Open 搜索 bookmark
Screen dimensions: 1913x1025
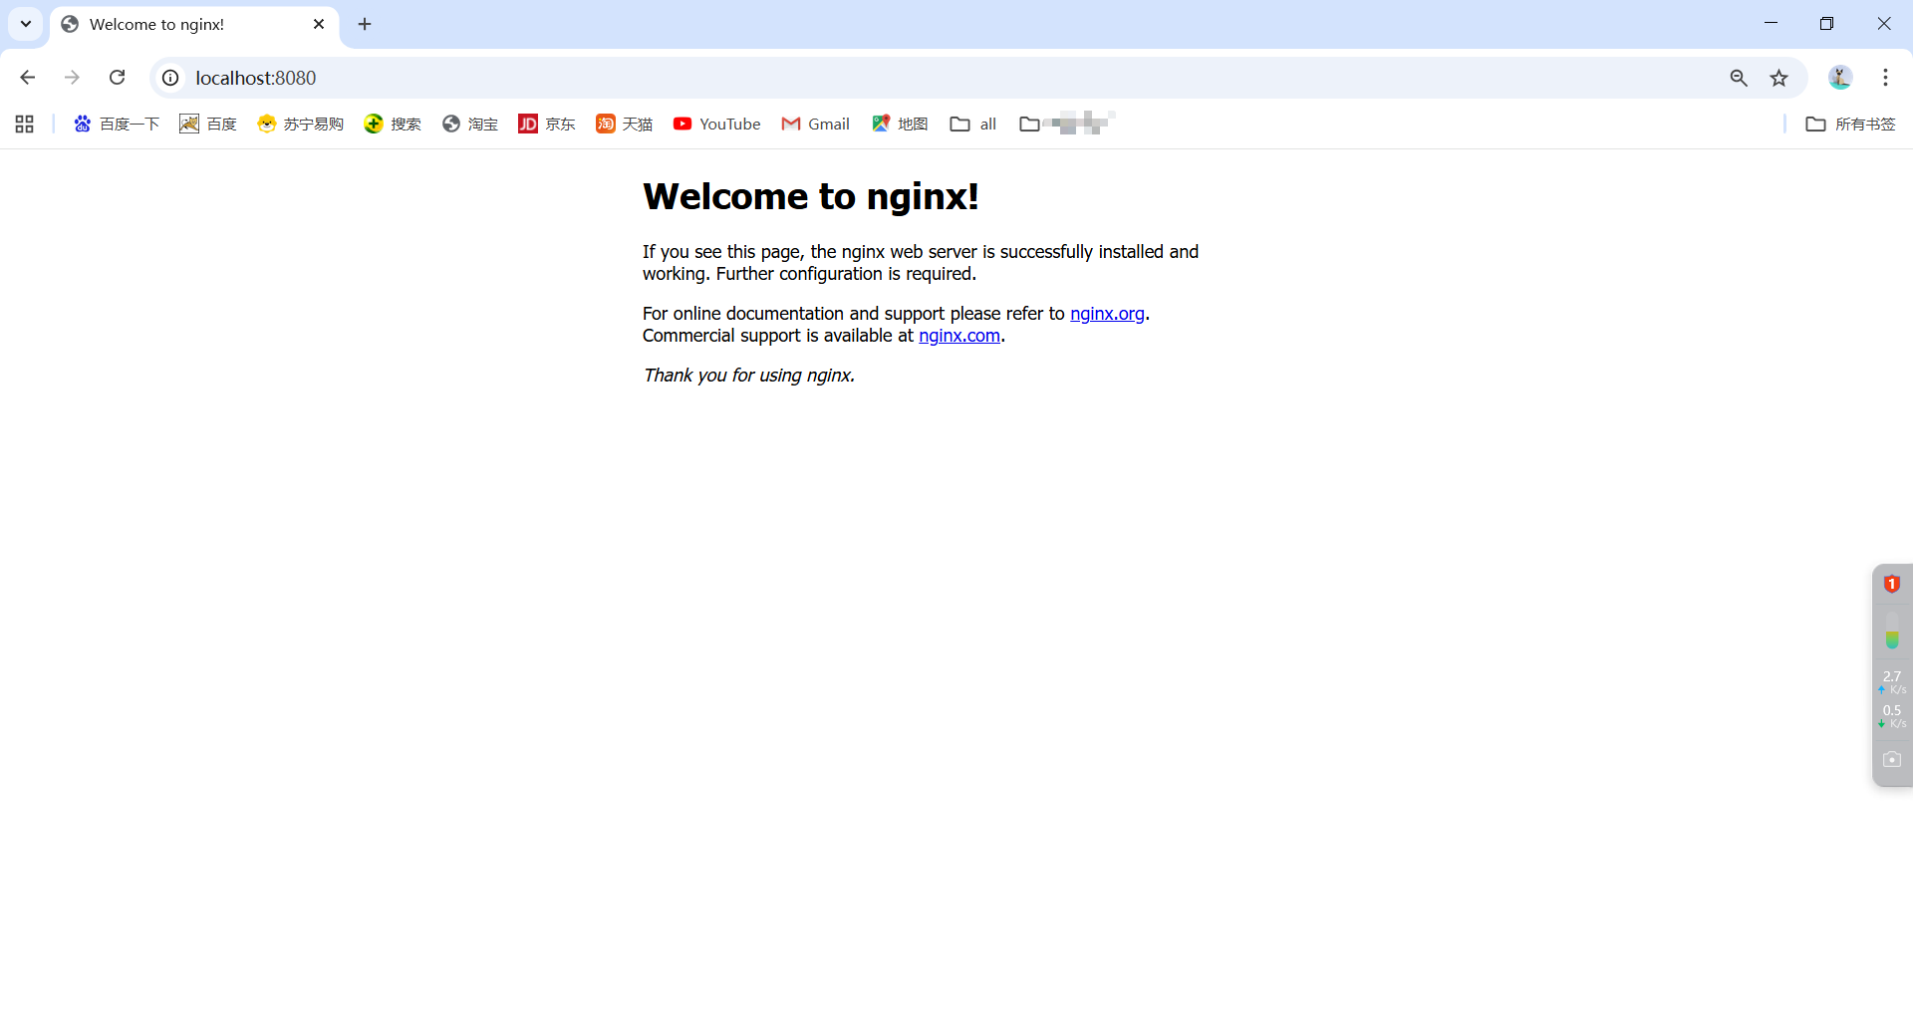click(x=393, y=124)
